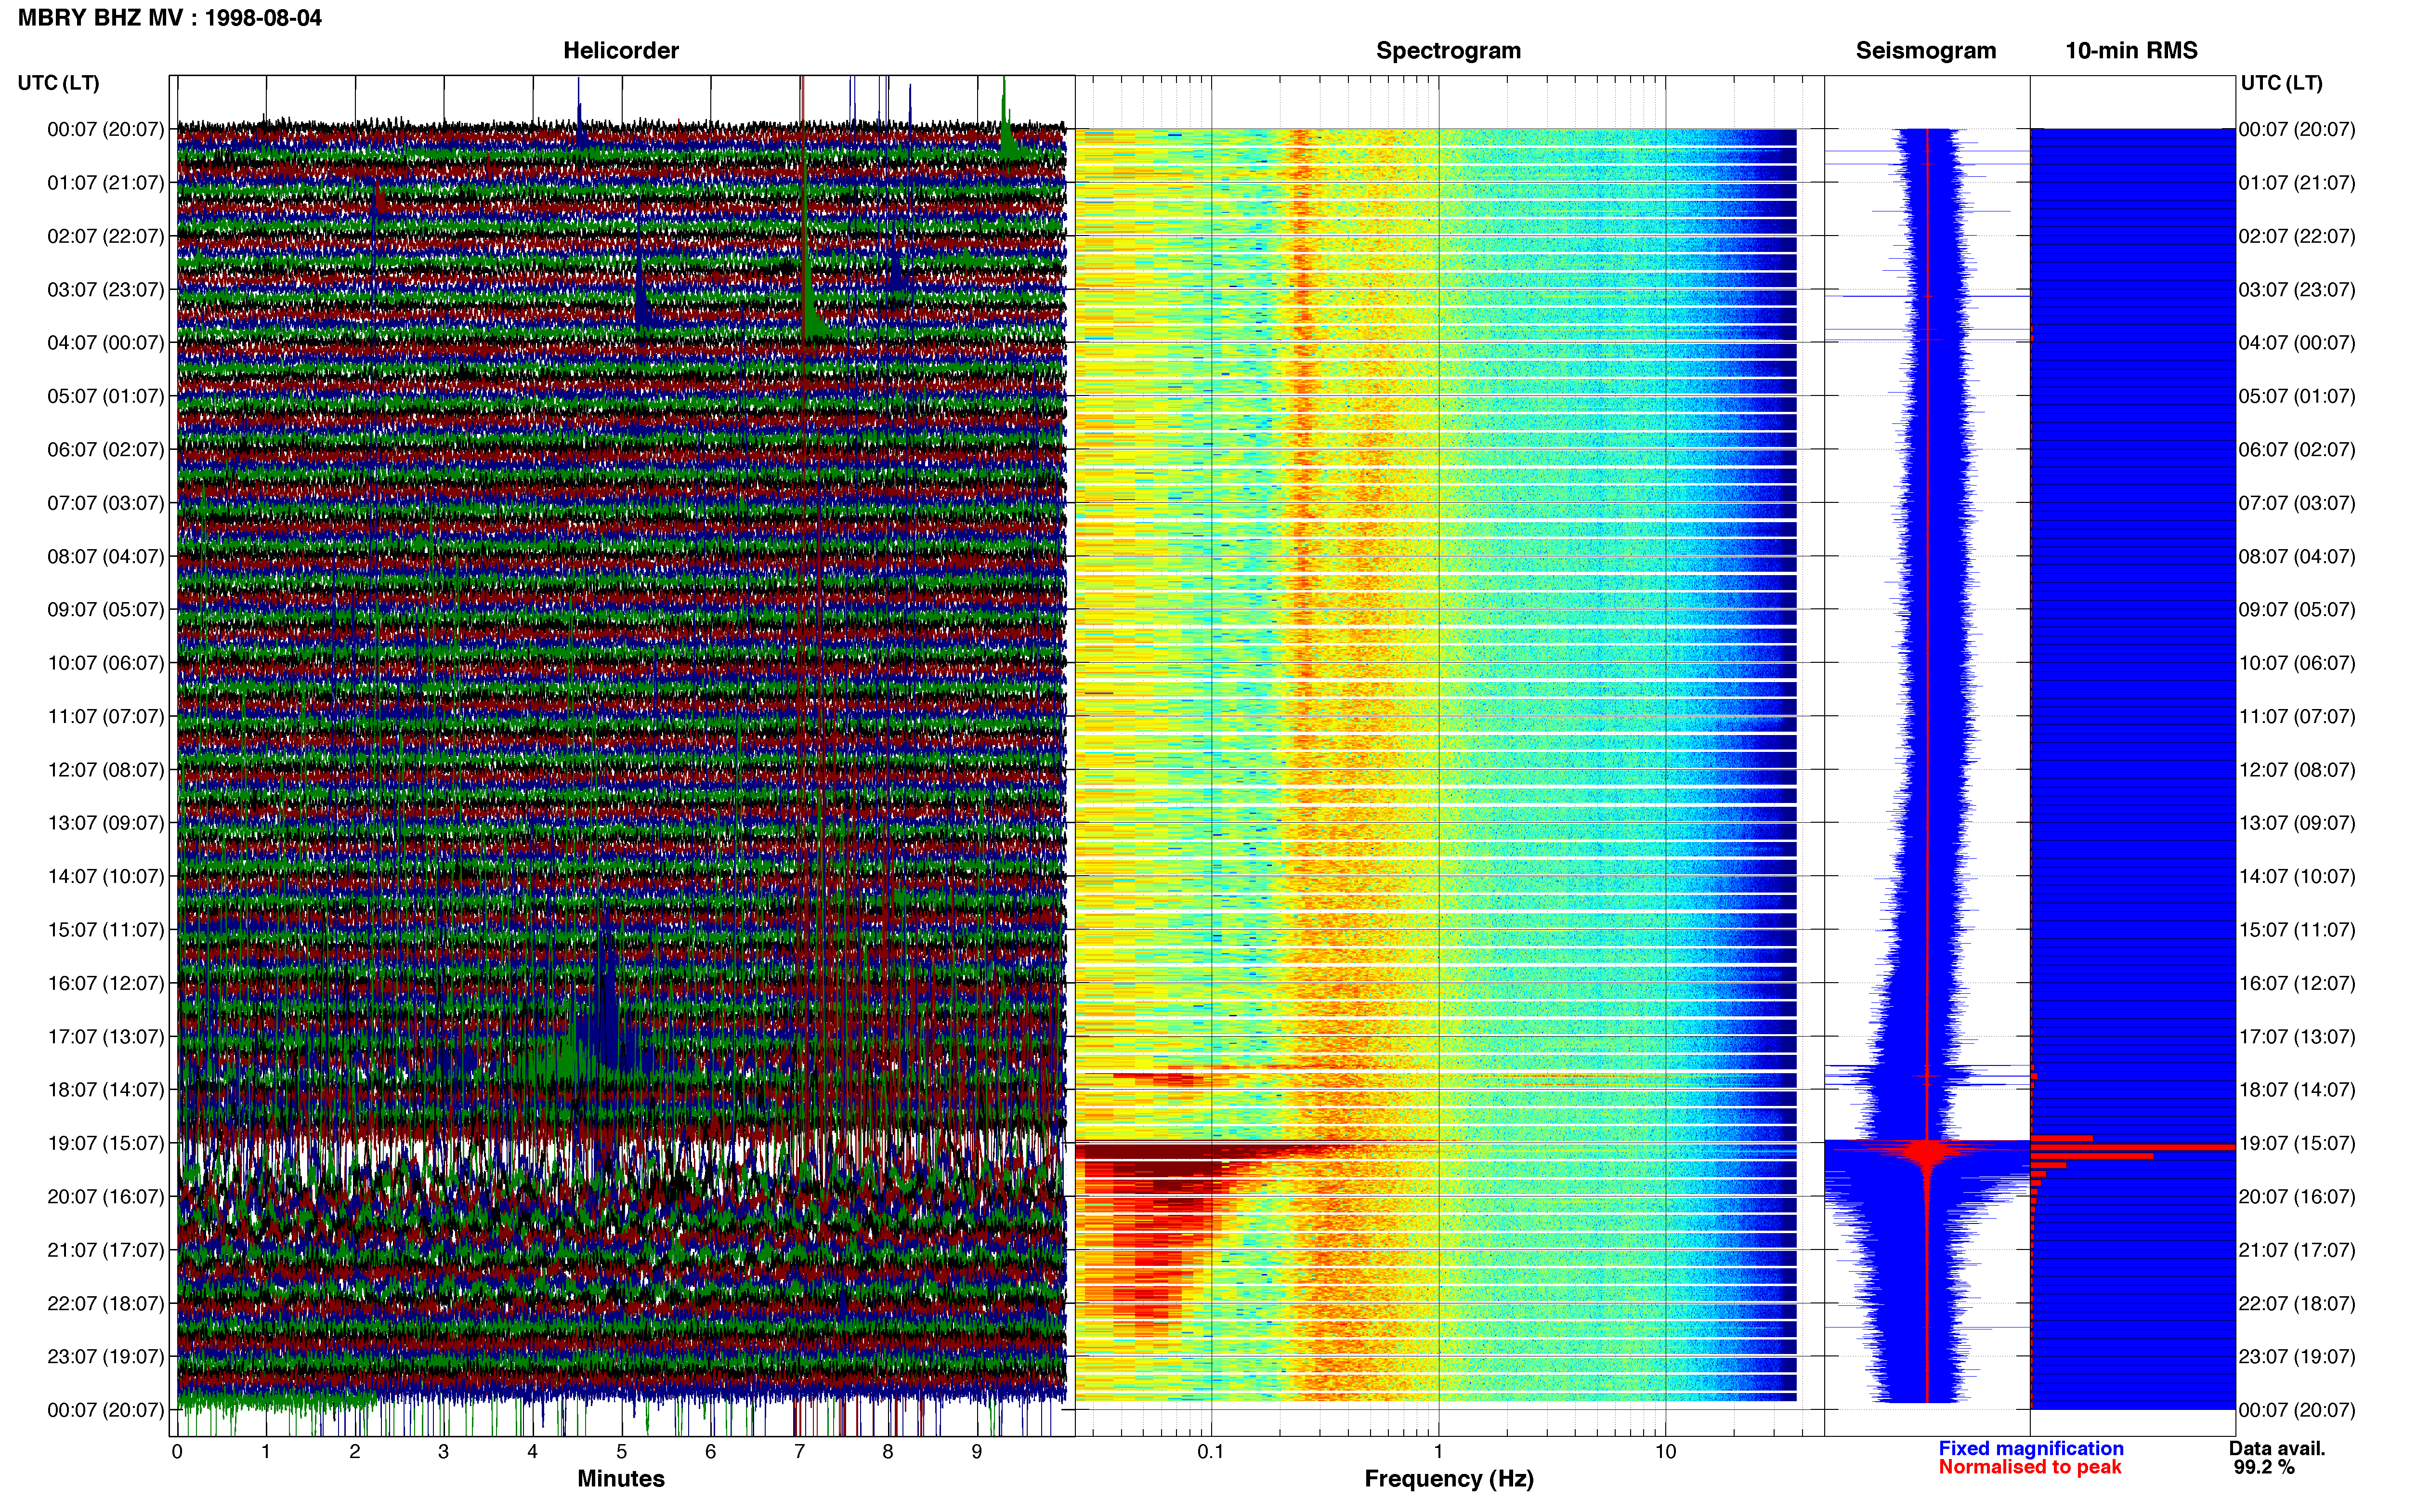Screen dimensions: 2417x1512
Task: Click the minute '5' tick label
Action: pyautogui.click(x=621, y=1451)
